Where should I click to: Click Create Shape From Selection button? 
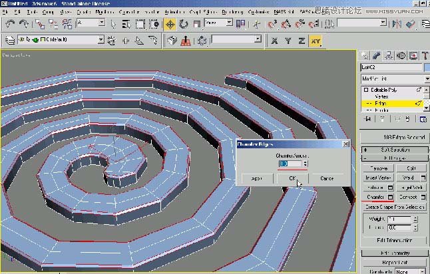[394, 207]
